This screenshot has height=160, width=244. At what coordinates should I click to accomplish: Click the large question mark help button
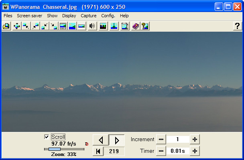click(237, 26)
